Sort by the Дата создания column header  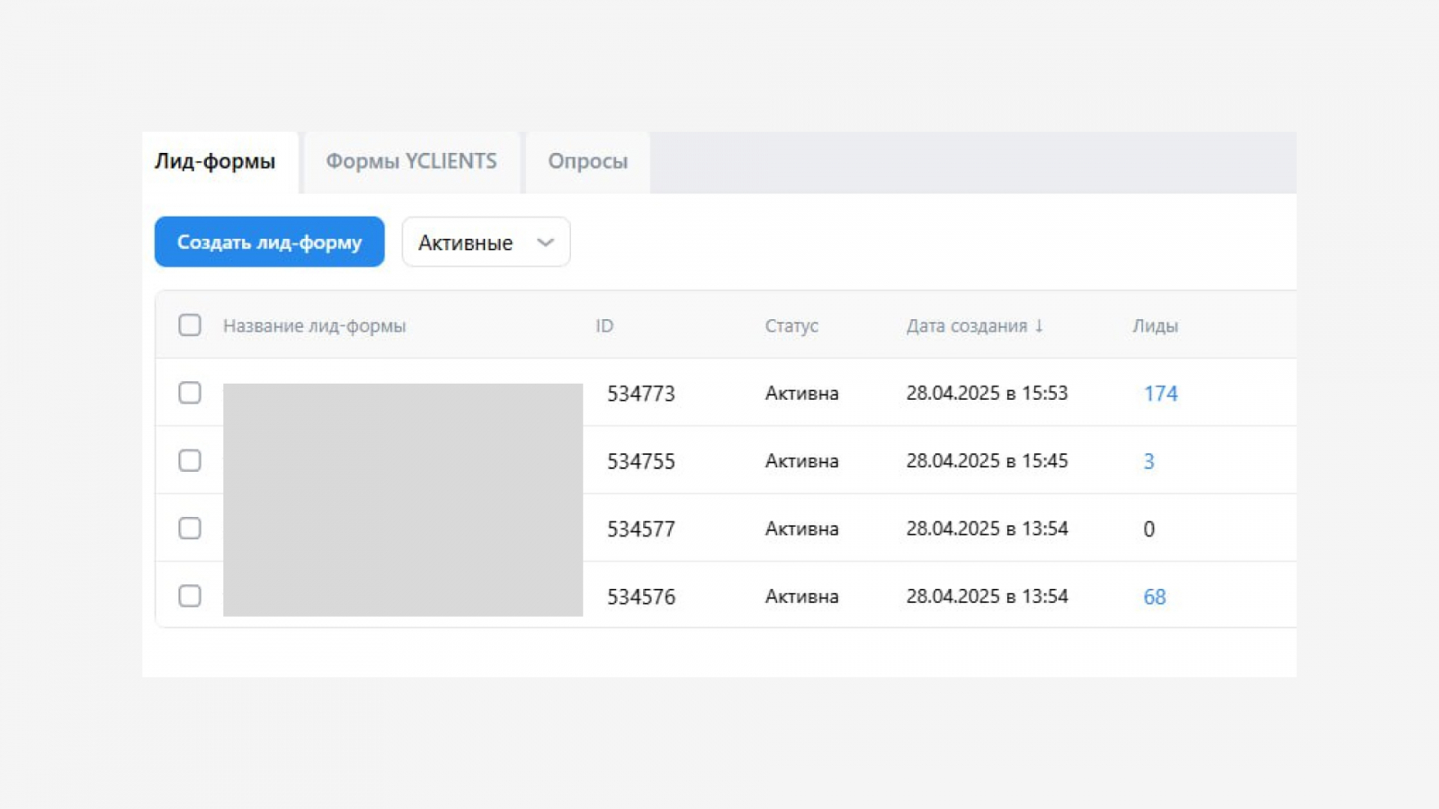(966, 325)
